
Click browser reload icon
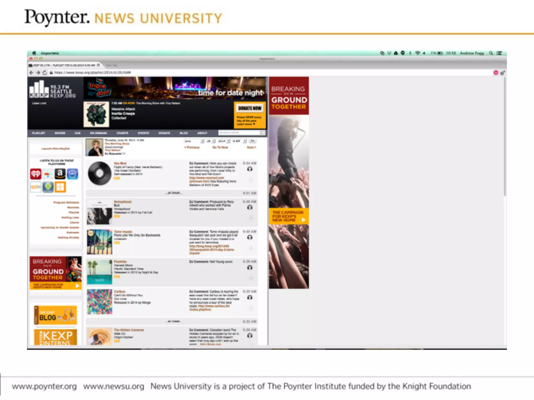click(x=45, y=73)
